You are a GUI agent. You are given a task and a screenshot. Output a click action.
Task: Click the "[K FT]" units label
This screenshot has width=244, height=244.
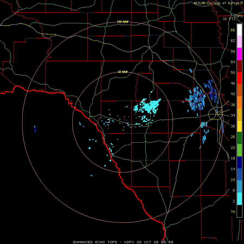tap(229, 19)
